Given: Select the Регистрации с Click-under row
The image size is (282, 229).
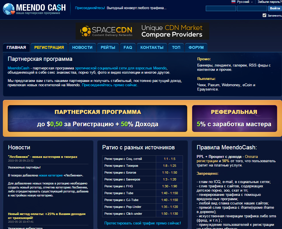Looking at the screenshot, I should 142,214.
